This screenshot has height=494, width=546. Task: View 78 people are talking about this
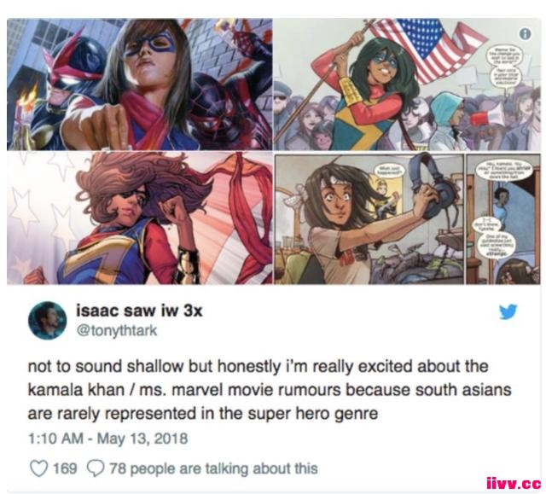coord(214,468)
